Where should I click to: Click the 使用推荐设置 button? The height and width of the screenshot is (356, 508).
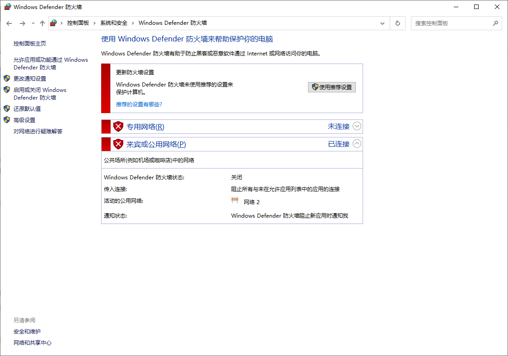coord(332,87)
